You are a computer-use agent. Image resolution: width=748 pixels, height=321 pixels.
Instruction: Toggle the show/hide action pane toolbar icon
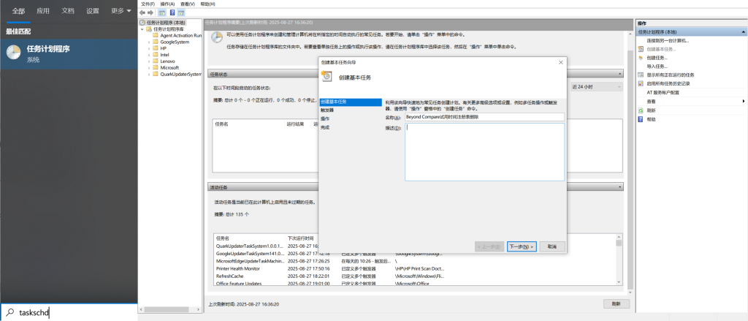[181, 13]
